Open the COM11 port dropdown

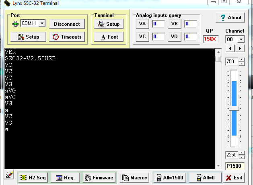click(42, 23)
